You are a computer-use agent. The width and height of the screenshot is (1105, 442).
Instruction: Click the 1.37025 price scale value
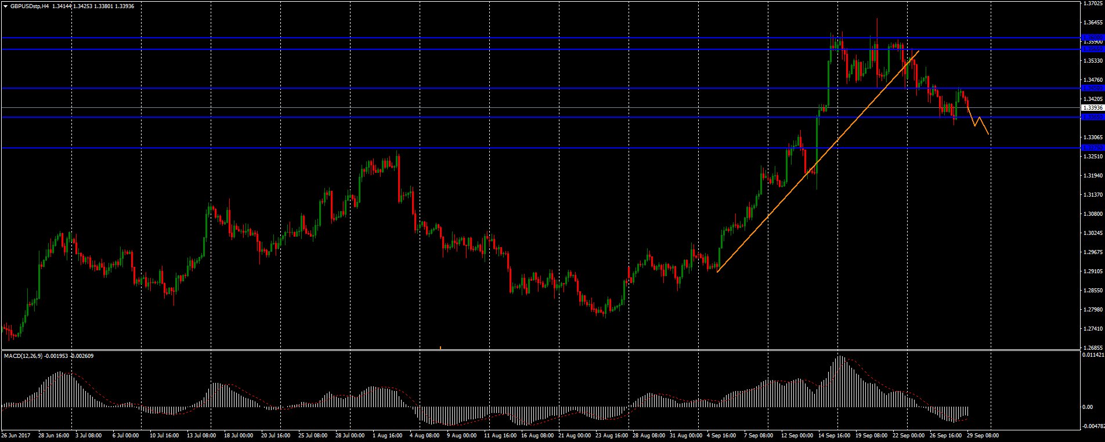(1093, 3)
